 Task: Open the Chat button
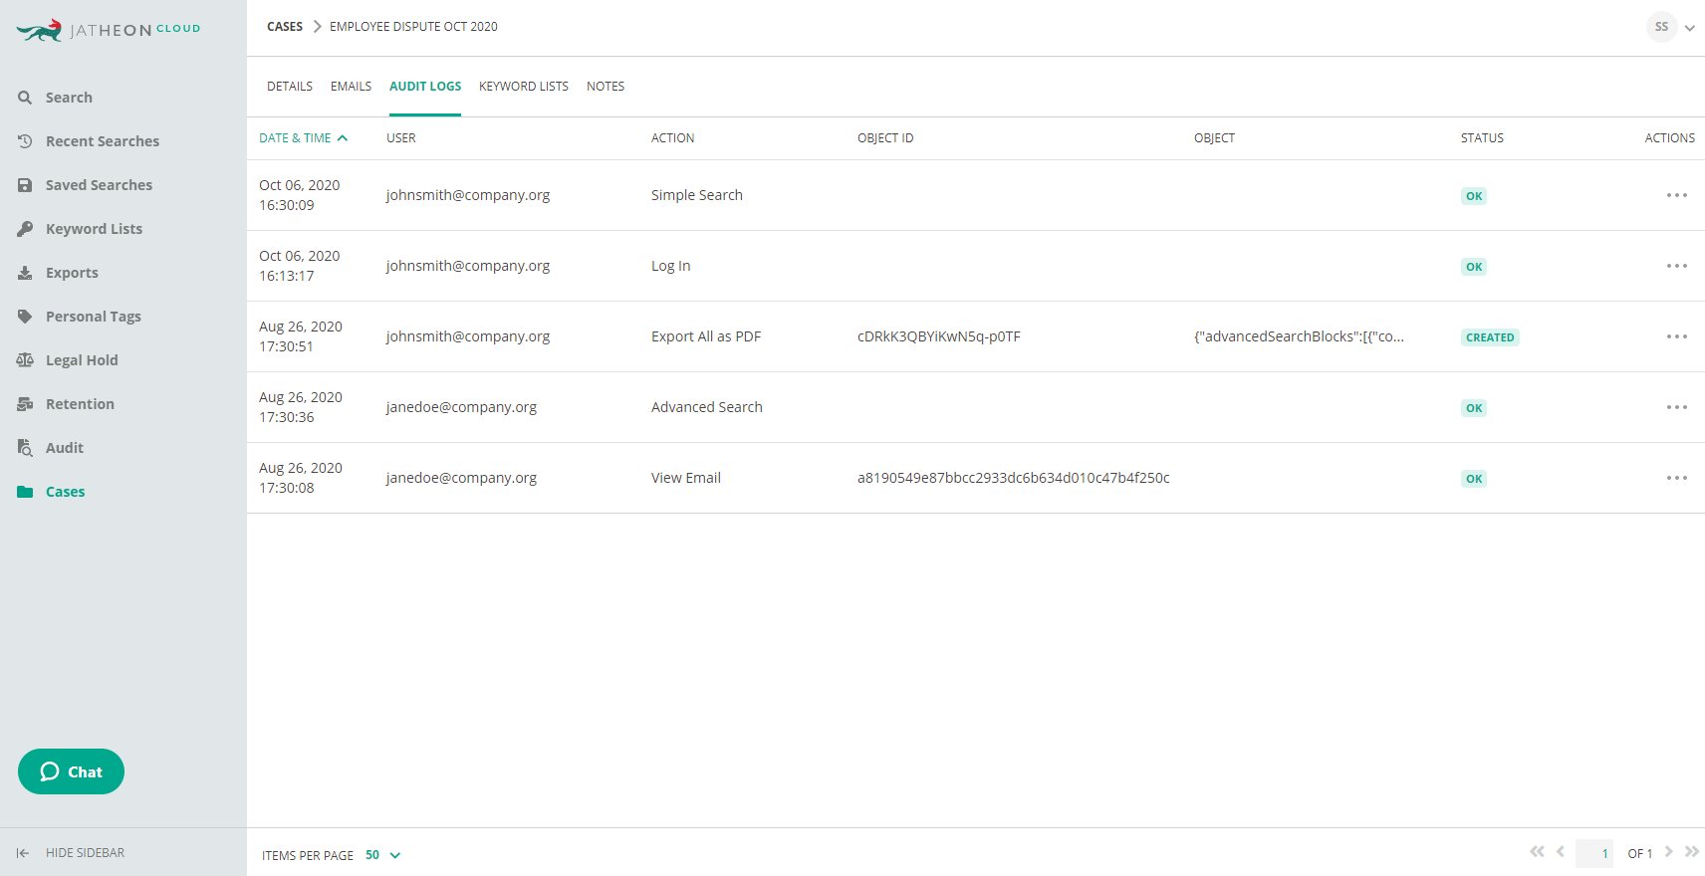(71, 771)
